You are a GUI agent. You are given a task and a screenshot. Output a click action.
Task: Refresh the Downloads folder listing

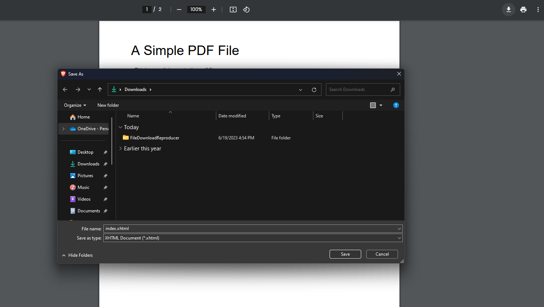314,89
